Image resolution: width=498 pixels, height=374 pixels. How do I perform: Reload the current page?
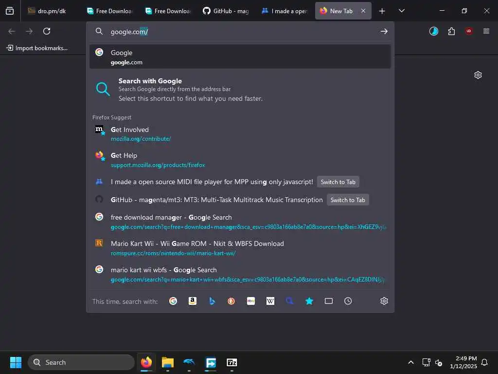coord(47,31)
